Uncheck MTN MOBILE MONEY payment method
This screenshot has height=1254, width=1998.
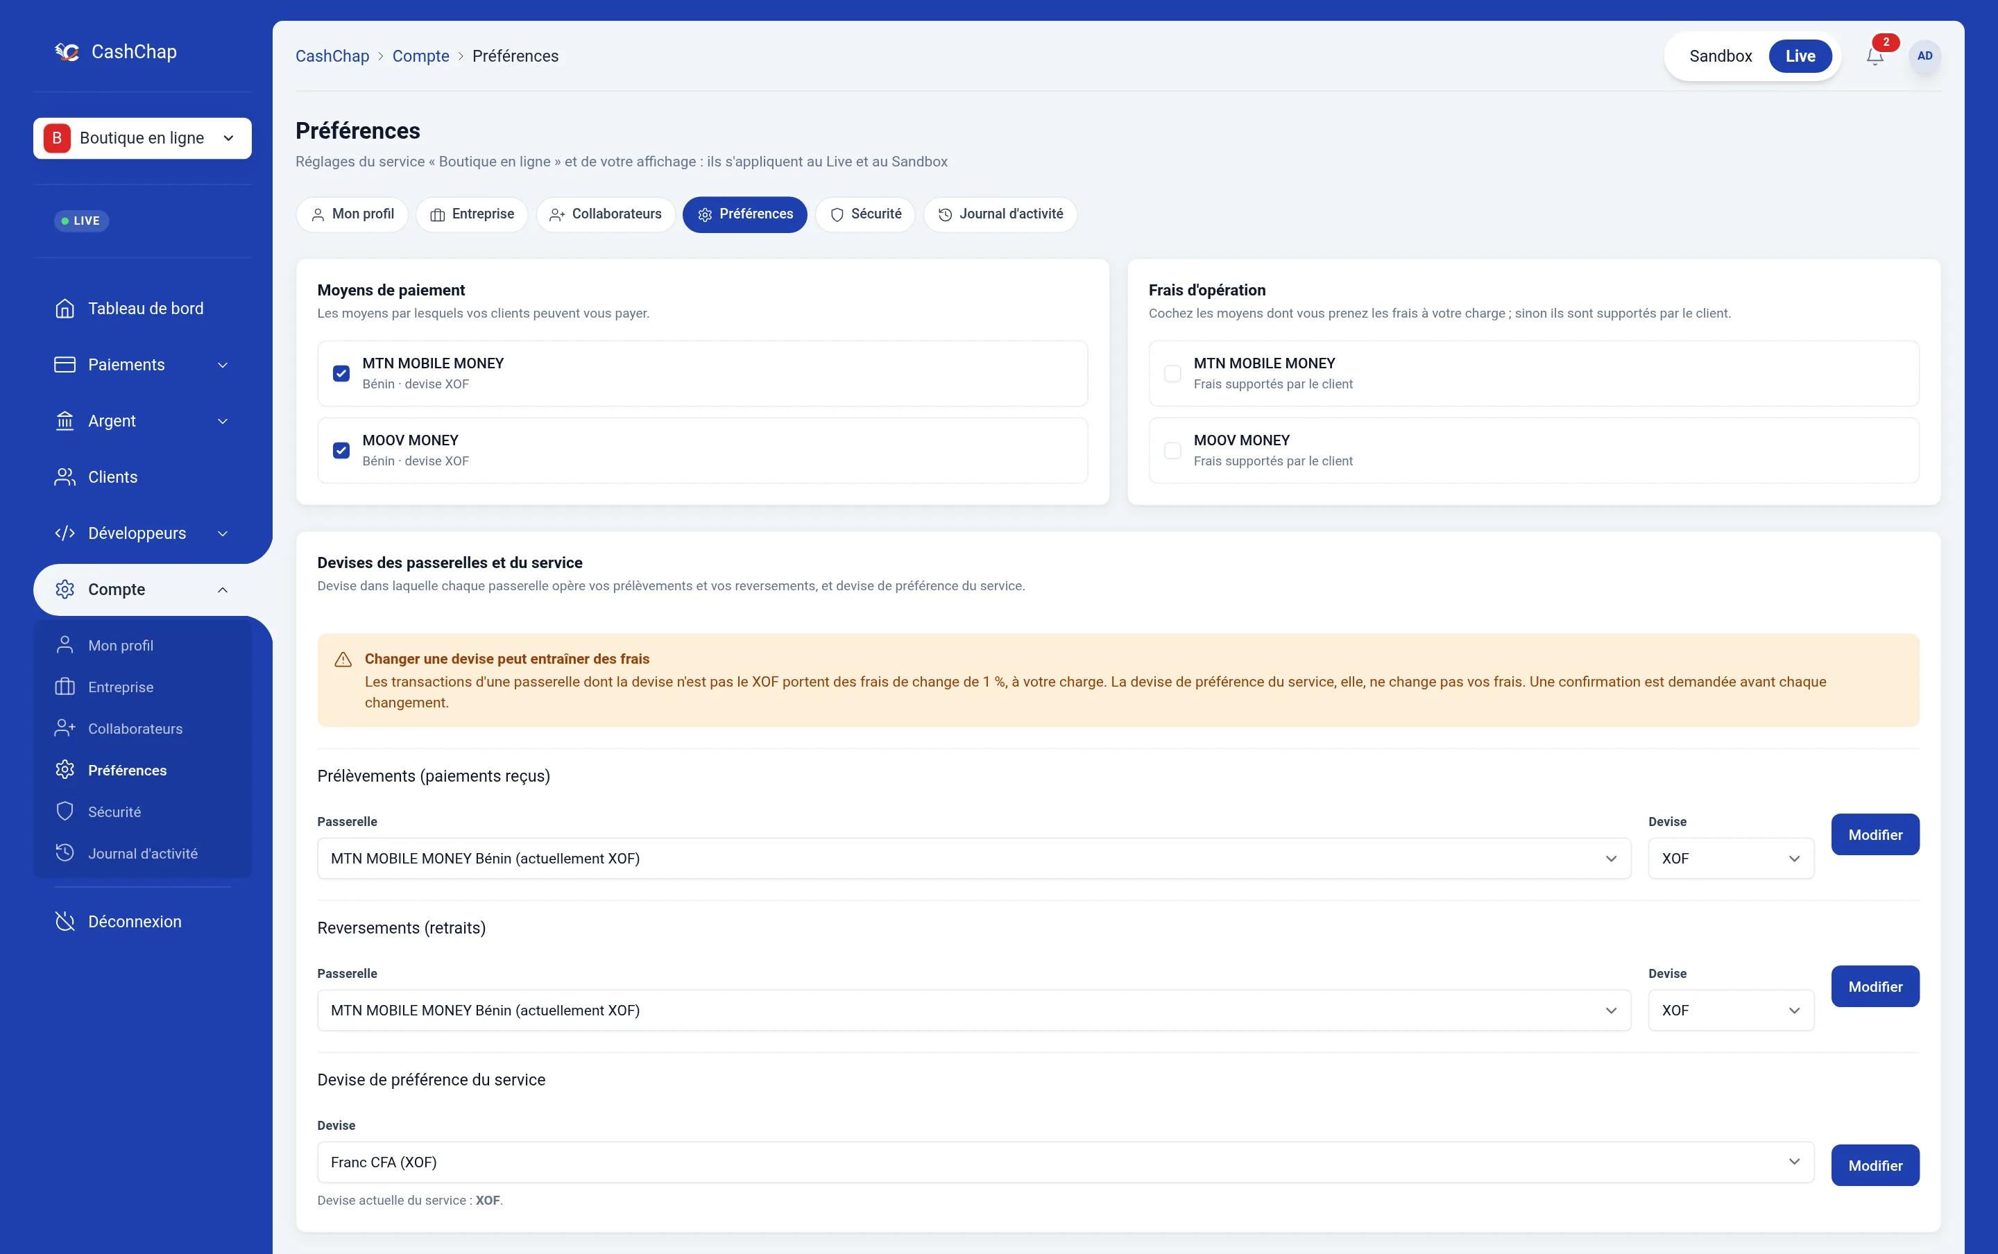(341, 373)
